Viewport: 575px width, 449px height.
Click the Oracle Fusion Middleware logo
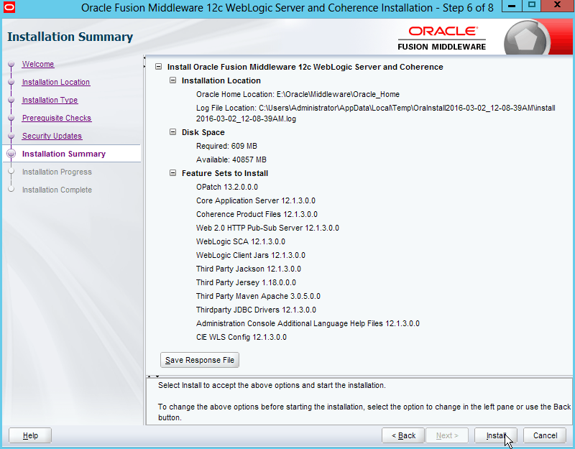click(x=442, y=37)
